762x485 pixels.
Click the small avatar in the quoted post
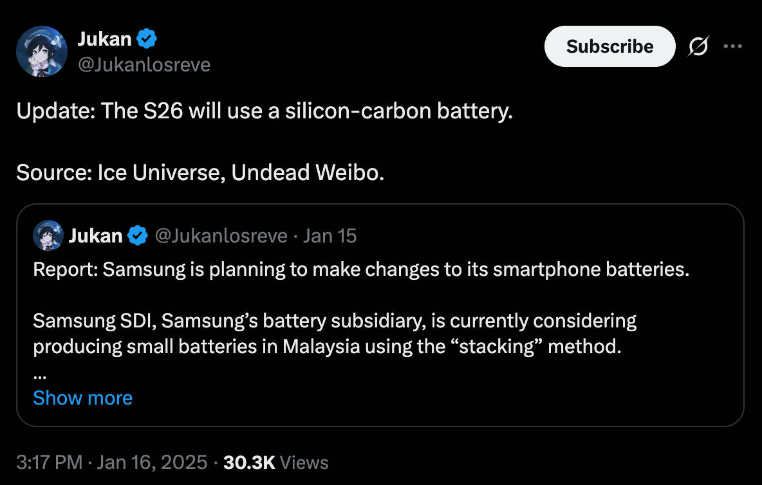click(48, 235)
